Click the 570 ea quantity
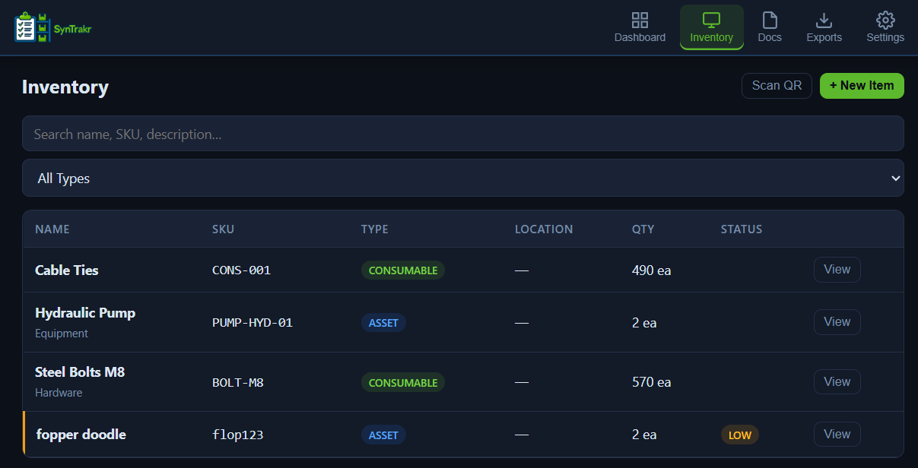This screenshot has width=918, height=468. (652, 382)
